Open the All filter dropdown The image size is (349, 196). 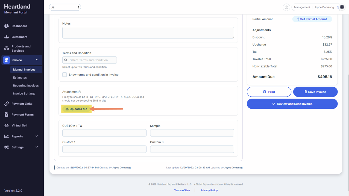(65, 7)
